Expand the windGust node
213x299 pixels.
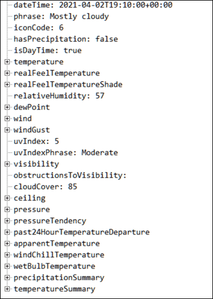(x=7, y=130)
